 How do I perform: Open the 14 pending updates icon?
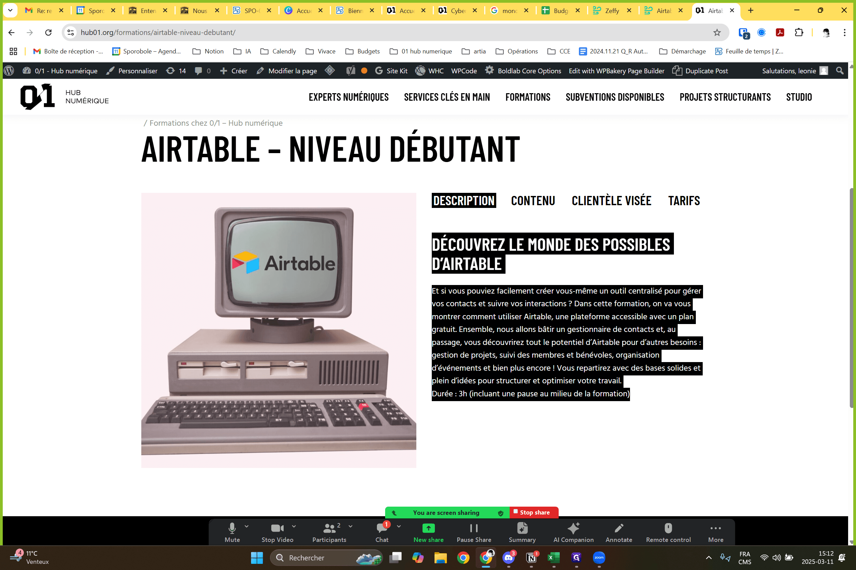coord(176,71)
